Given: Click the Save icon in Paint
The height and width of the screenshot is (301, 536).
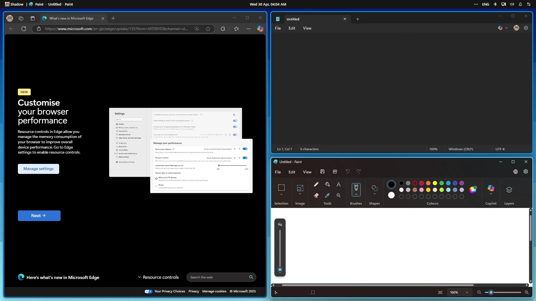Looking at the screenshot, I should point(322,172).
